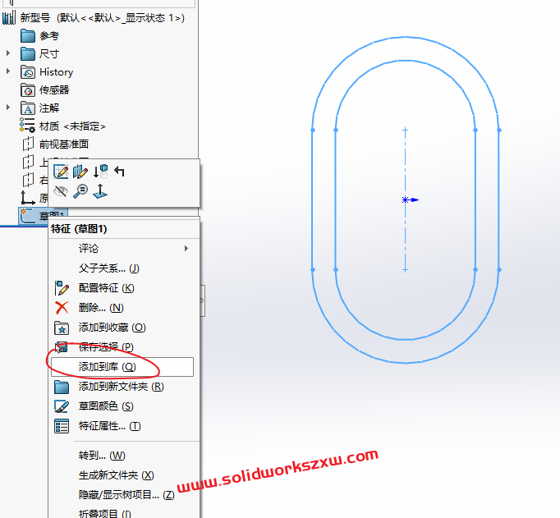Choose 添加到收藏 (O) menu entry
The width and height of the screenshot is (560, 518).
(x=122, y=328)
